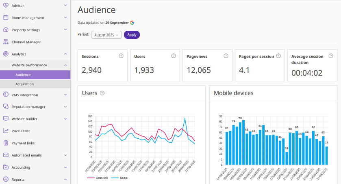
Task: Open help for Pages per session
Action: click(x=278, y=56)
